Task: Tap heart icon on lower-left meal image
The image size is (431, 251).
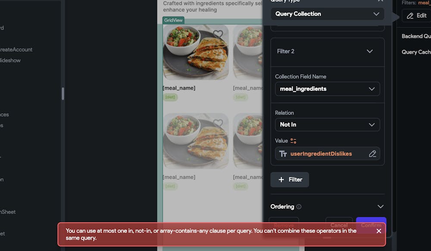Action: (218, 123)
